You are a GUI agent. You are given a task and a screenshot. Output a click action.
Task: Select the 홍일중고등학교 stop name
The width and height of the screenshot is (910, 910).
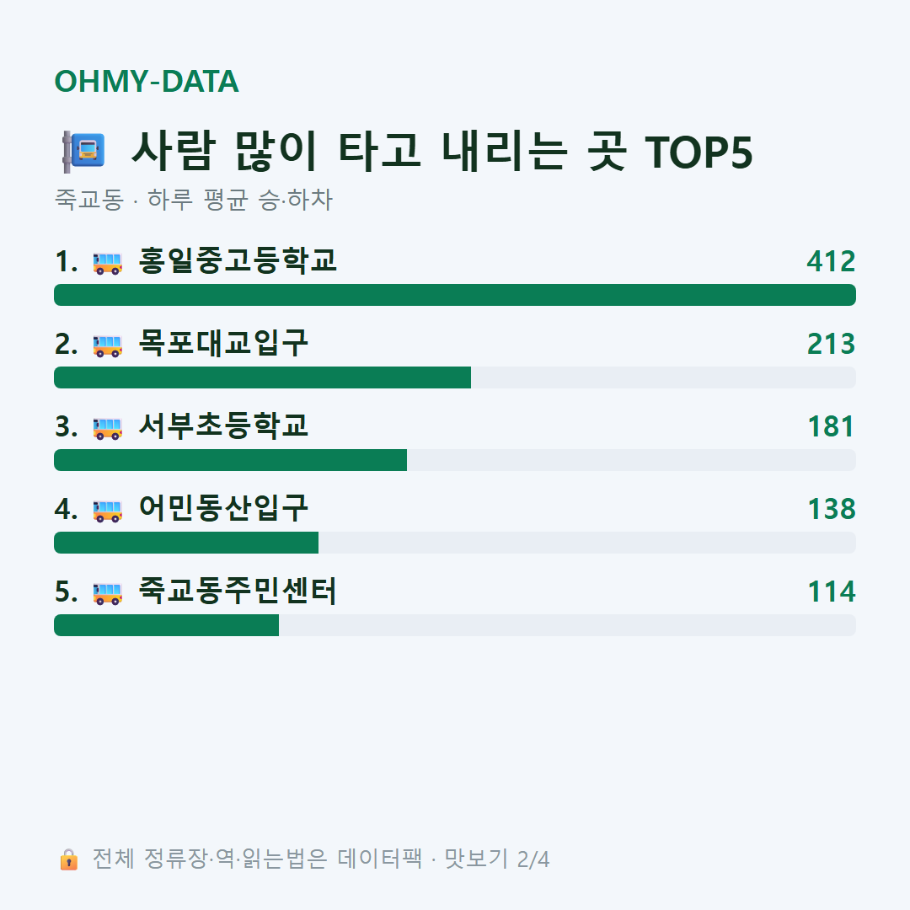238,260
